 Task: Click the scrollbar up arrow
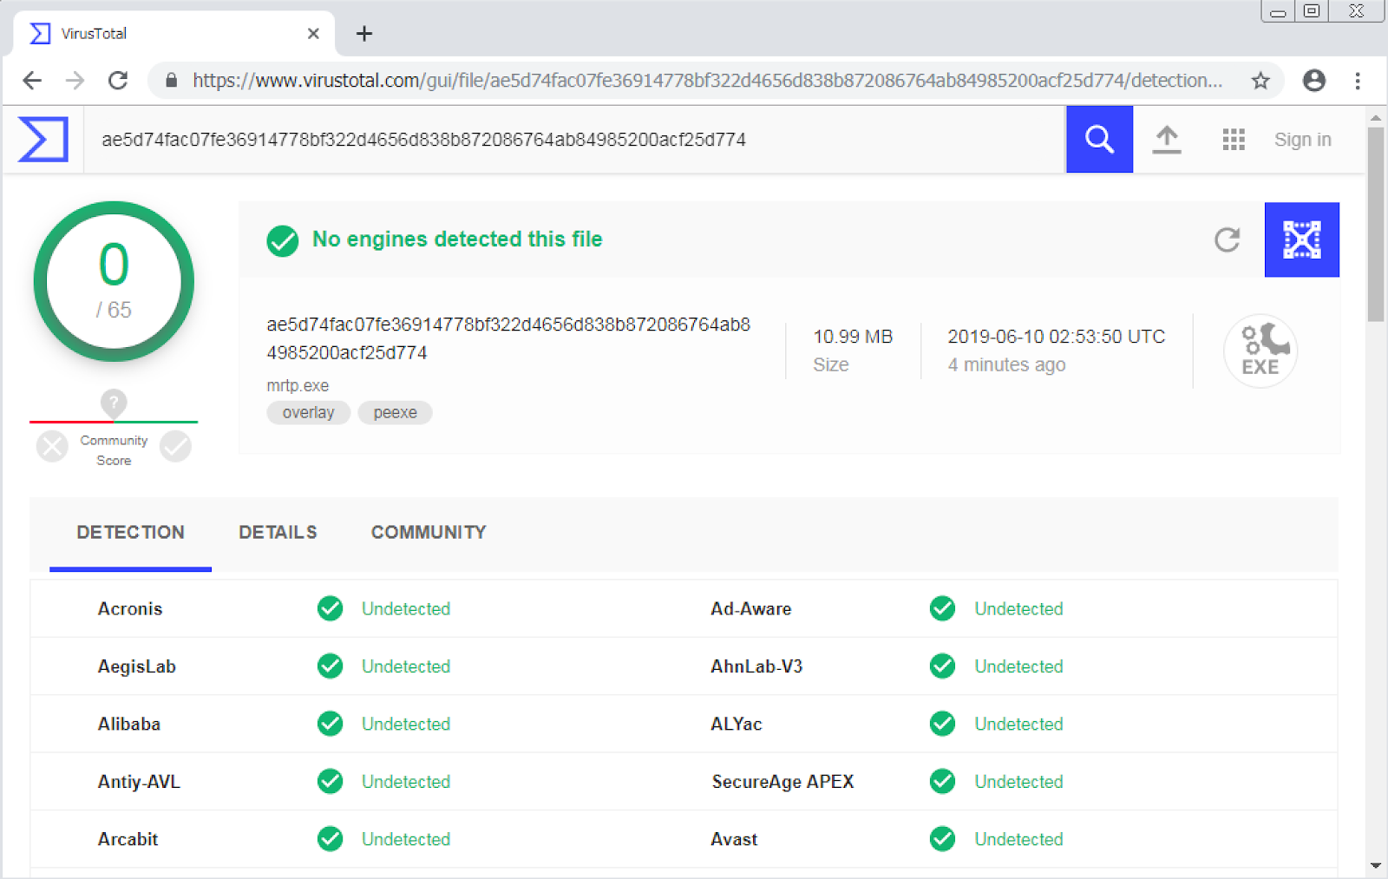click(1376, 117)
